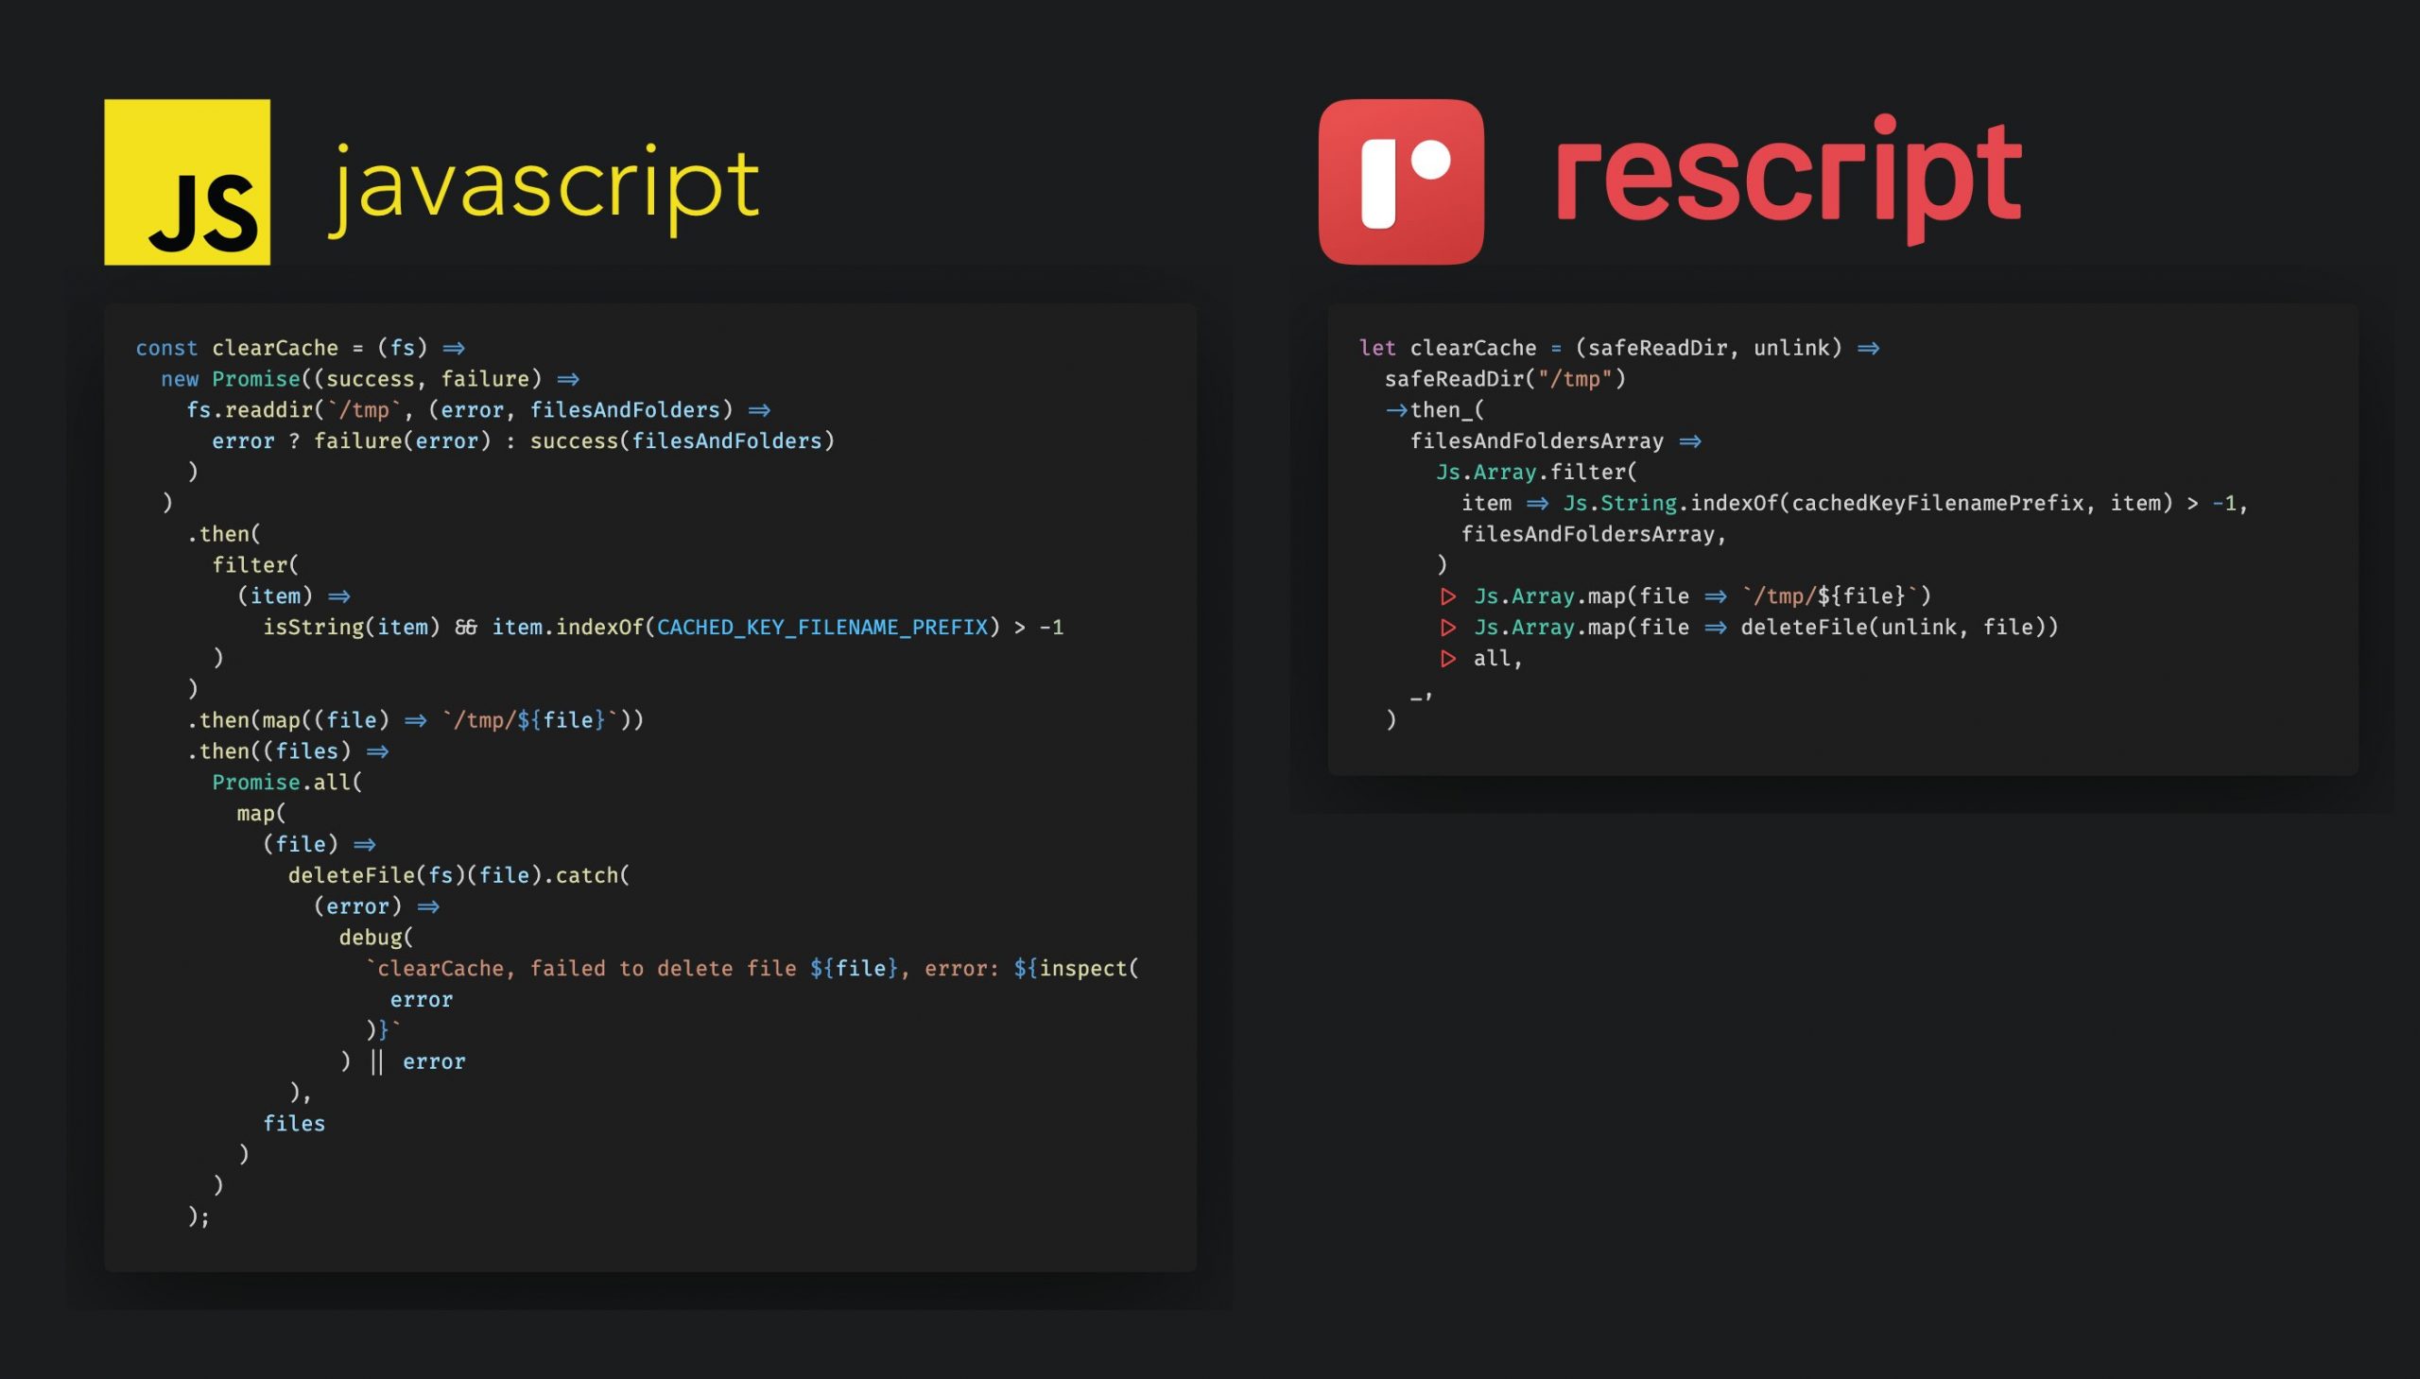This screenshot has height=1379, width=2420.
Task: Click the Js.String.indexOf(cachedKeyFilenamePrefix line
Action: 1855,503
